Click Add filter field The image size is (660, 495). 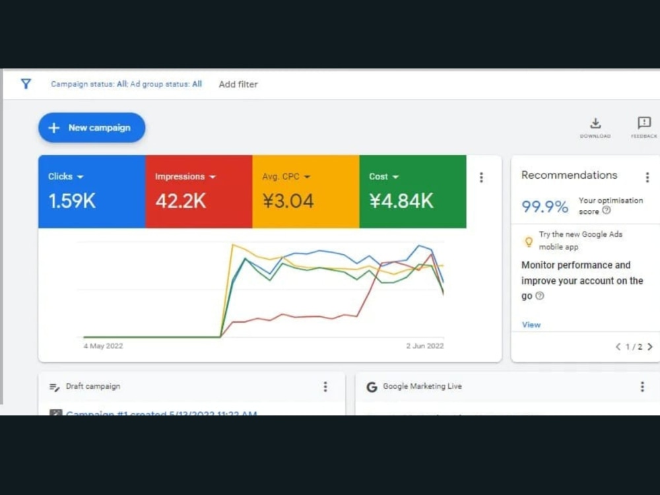point(238,84)
